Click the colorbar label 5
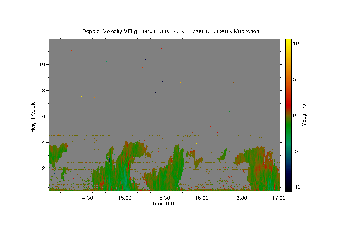 tap(294, 79)
